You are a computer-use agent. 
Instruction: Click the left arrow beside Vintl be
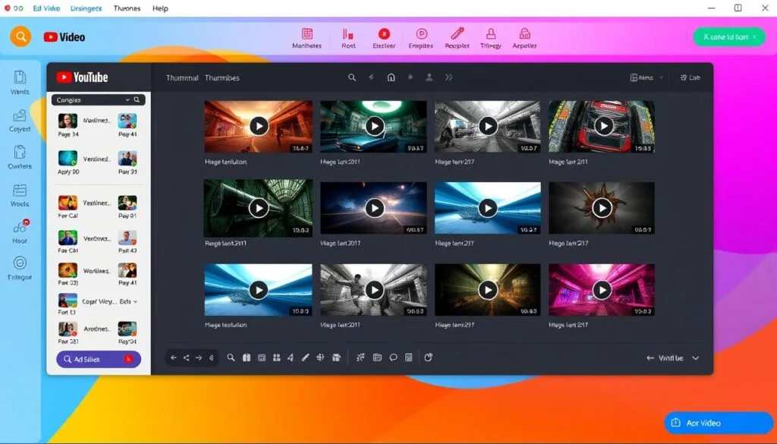[x=650, y=358]
